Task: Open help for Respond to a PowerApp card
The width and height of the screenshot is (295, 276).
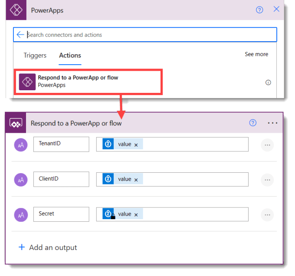Action: tap(252, 123)
